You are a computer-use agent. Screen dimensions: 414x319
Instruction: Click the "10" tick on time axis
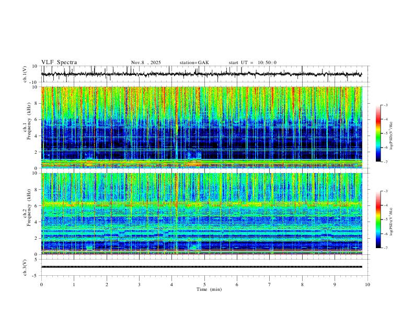[x=367, y=285]
